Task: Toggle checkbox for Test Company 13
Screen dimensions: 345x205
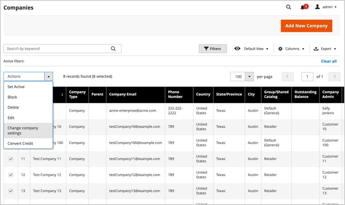Action: click(11, 191)
